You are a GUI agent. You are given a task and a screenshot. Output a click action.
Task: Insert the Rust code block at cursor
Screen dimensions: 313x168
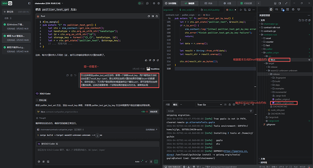(153, 16)
